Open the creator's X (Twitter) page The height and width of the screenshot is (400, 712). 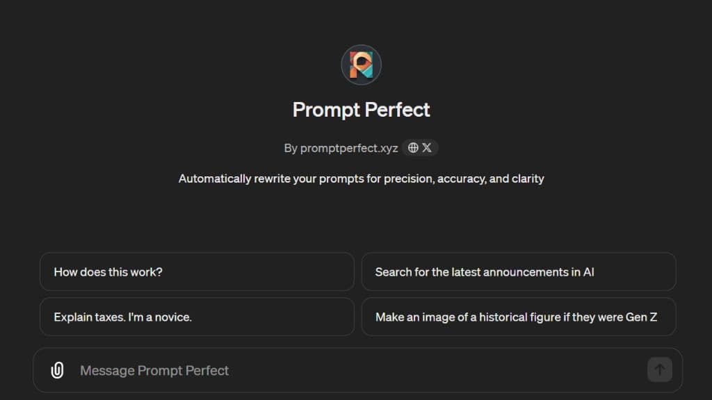pyautogui.click(x=427, y=148)
